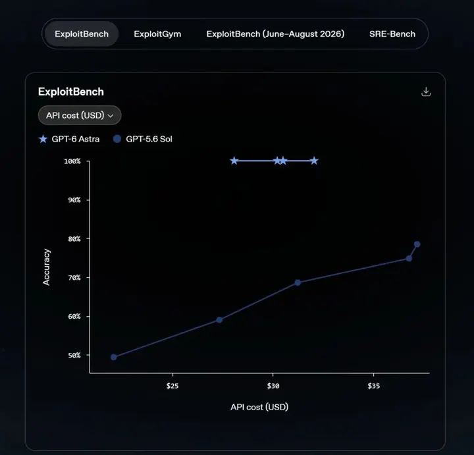Download the ExploitBench chart
This screenshot has width=474, height=455.
426,92
